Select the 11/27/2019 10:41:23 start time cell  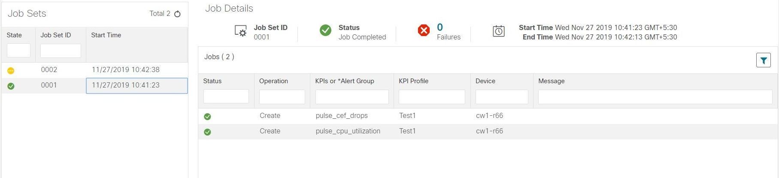pyautogui.click(x=137, y=85)
